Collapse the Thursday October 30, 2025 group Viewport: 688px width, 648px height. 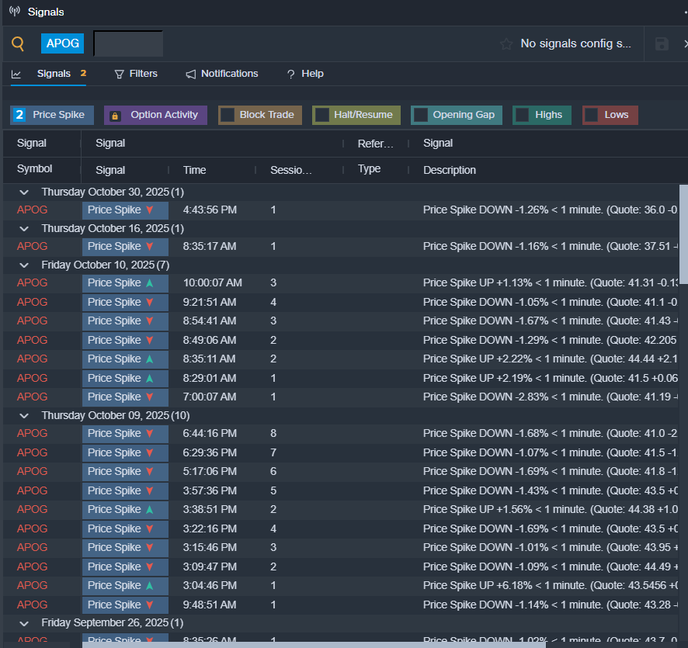pyautogui.click(x=24, y=192)
